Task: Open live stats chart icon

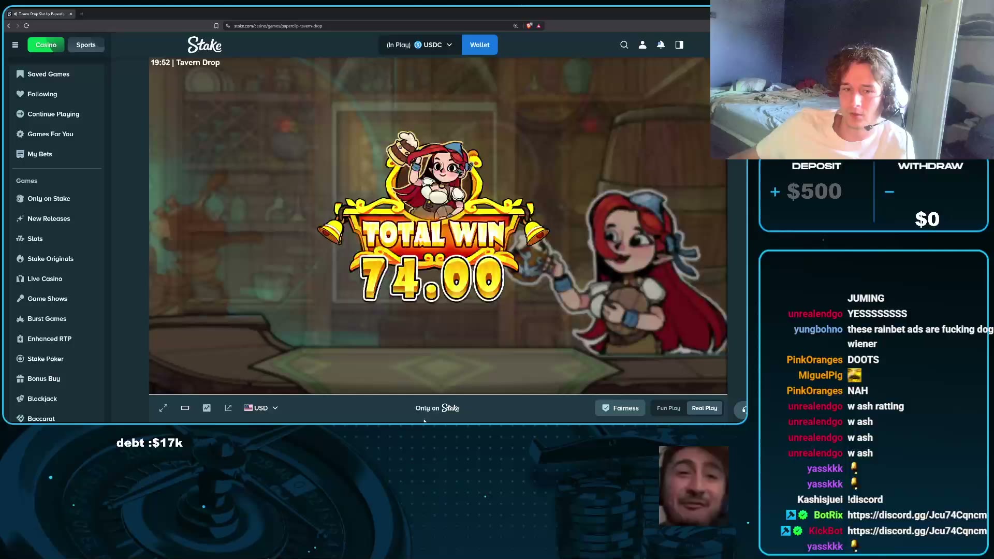Action: click(207, 408)
